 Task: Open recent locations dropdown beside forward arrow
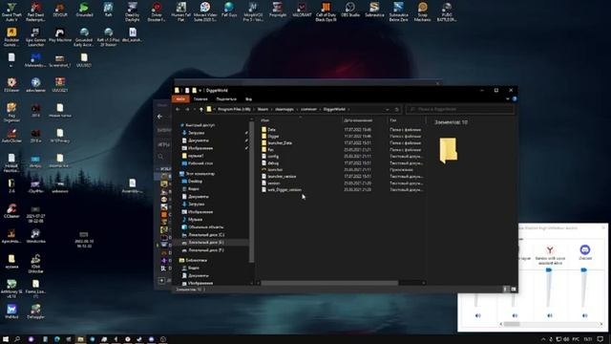click(x=194, y=109)
